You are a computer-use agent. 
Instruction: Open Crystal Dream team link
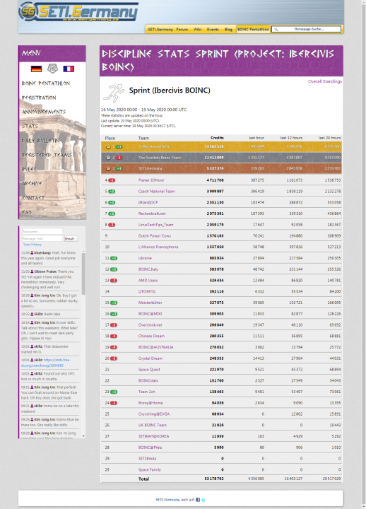(150, 358)
